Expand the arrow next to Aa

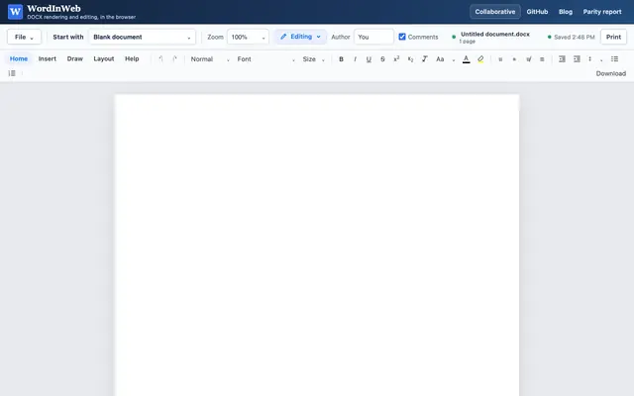coord(454,59)
